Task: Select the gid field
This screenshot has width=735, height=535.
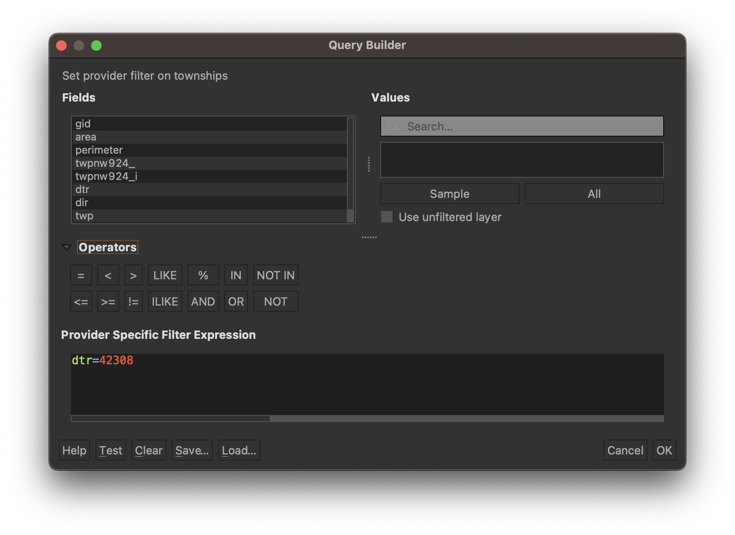Action: tap(209, 124)
